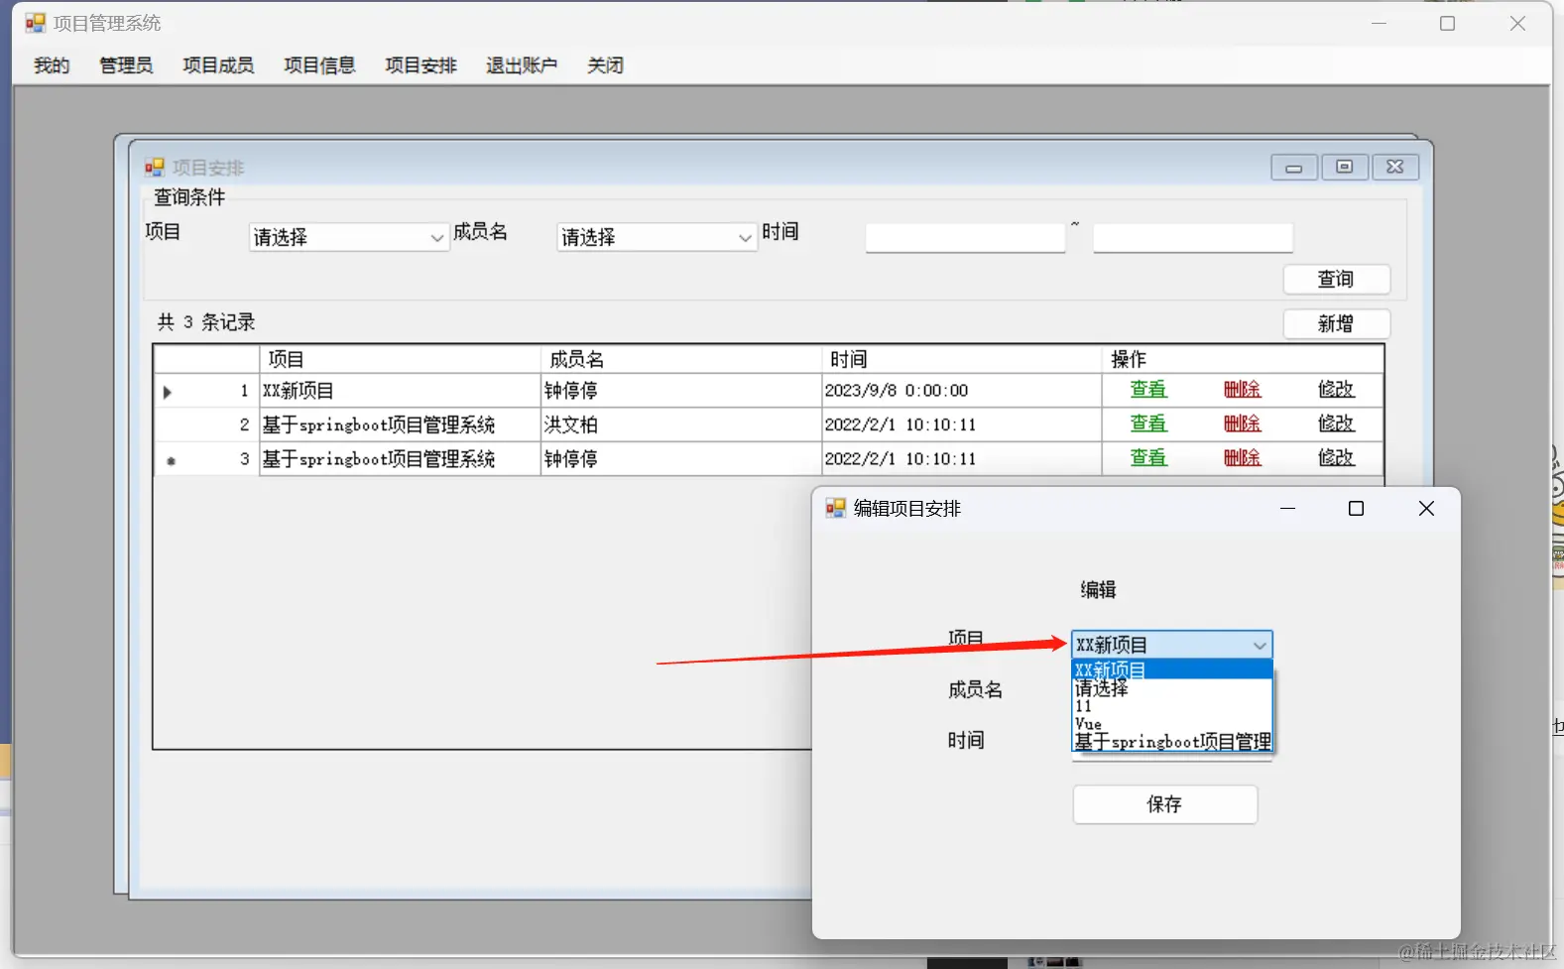
Task: Choose highlighted XX新项目 option in list
Action: point(1172,669)
